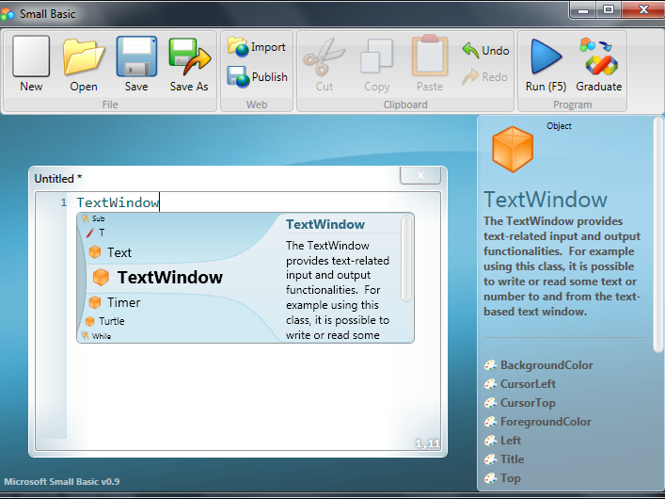This screenshot has height=499, width=665.
Task: Select highlighted TextWindow suggestion
Action: 157,278
